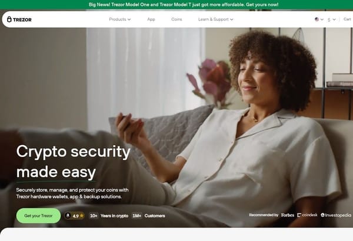353x241 pixels.
Task: Click the green Big News announcement banner
Action: pos(176,5)
